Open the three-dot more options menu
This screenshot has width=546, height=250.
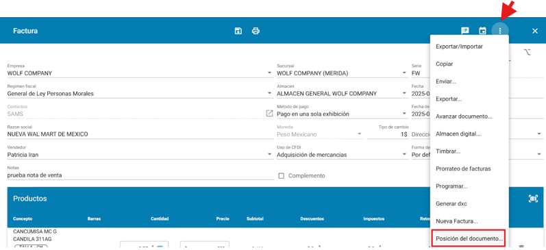pos(500,31)
